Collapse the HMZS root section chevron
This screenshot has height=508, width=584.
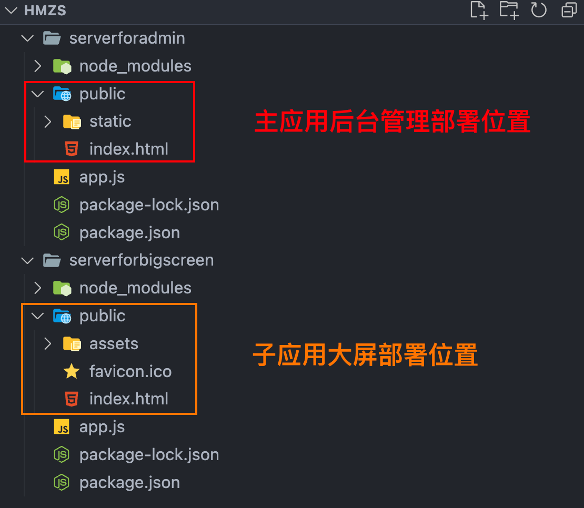(11, 11)
